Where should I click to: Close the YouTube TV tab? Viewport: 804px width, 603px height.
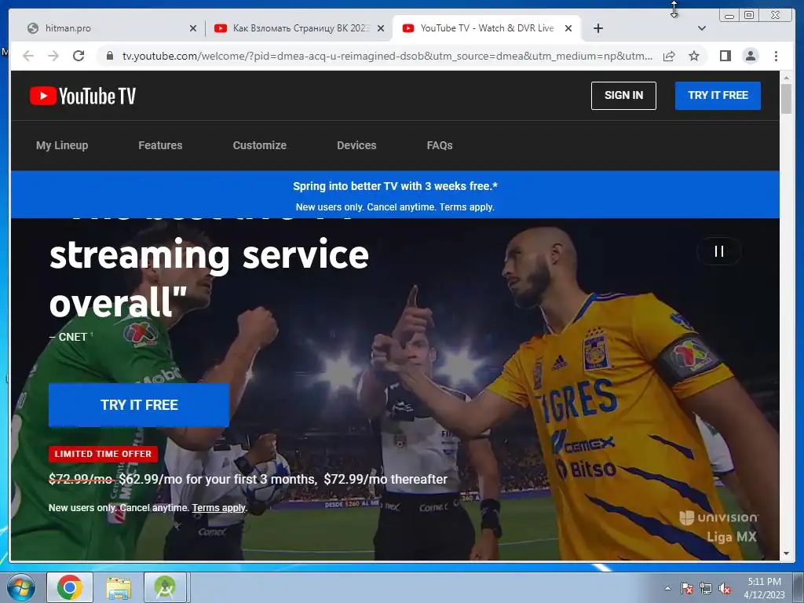pyautogui.click(x=568, y=28)
